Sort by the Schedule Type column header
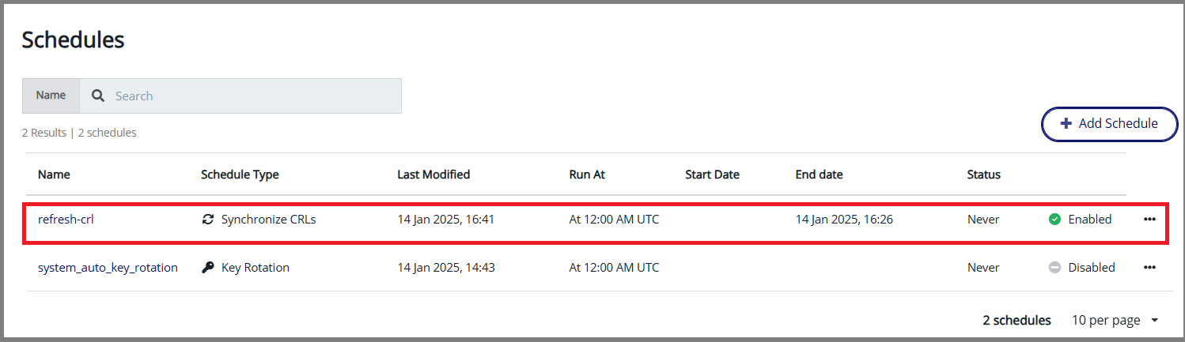This screenshot has width=1185, height=342. tap(240, 175)
